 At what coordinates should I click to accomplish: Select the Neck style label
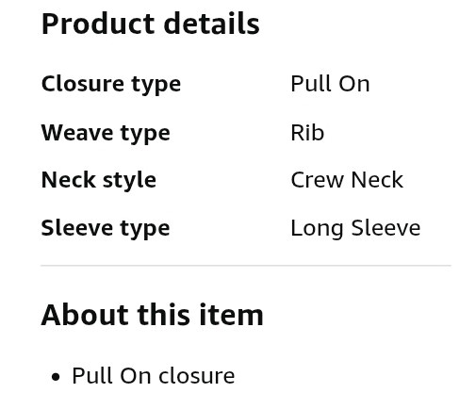point(99,180)
